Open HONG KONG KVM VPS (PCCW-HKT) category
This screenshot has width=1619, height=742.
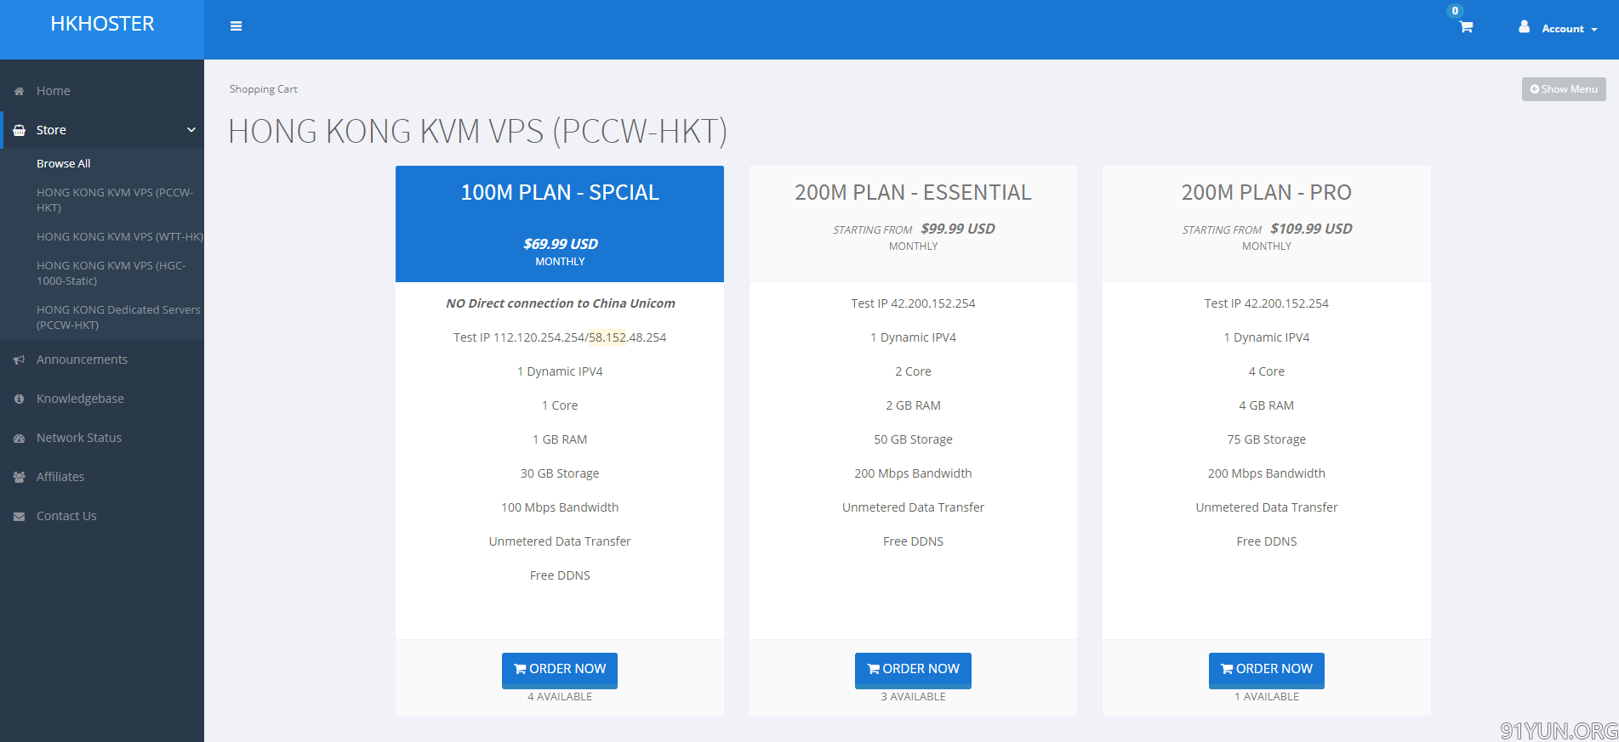115,200
